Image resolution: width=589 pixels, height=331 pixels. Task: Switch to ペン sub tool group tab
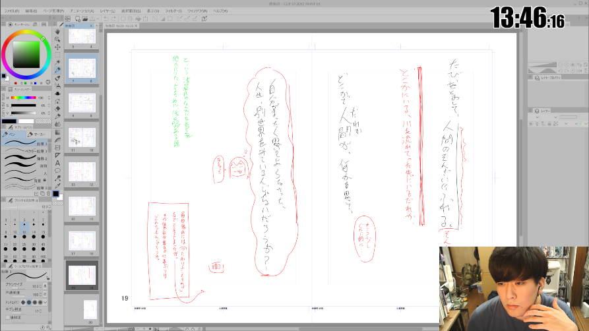coord(14,134)
